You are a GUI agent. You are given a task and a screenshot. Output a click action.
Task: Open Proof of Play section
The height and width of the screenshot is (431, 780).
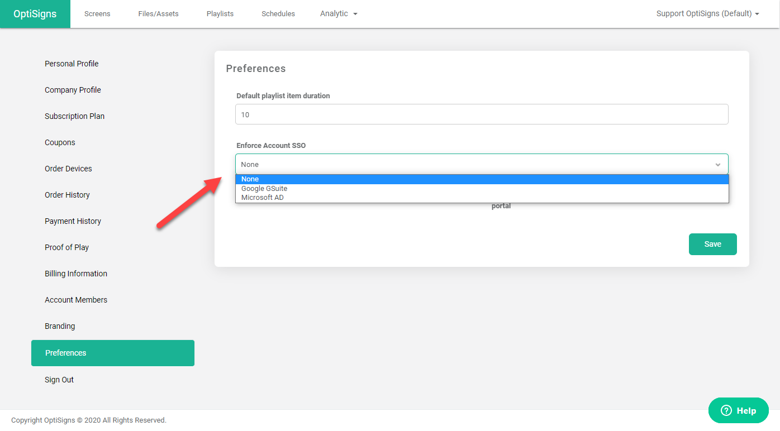(66, 247)
